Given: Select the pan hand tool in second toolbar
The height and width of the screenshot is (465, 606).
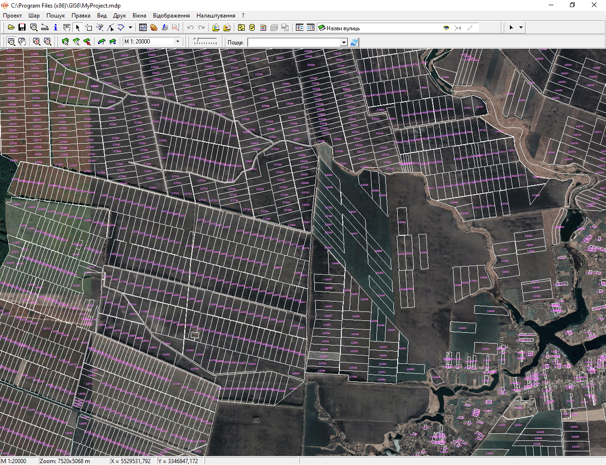Looking at the screenshot, I should point(22,42).
